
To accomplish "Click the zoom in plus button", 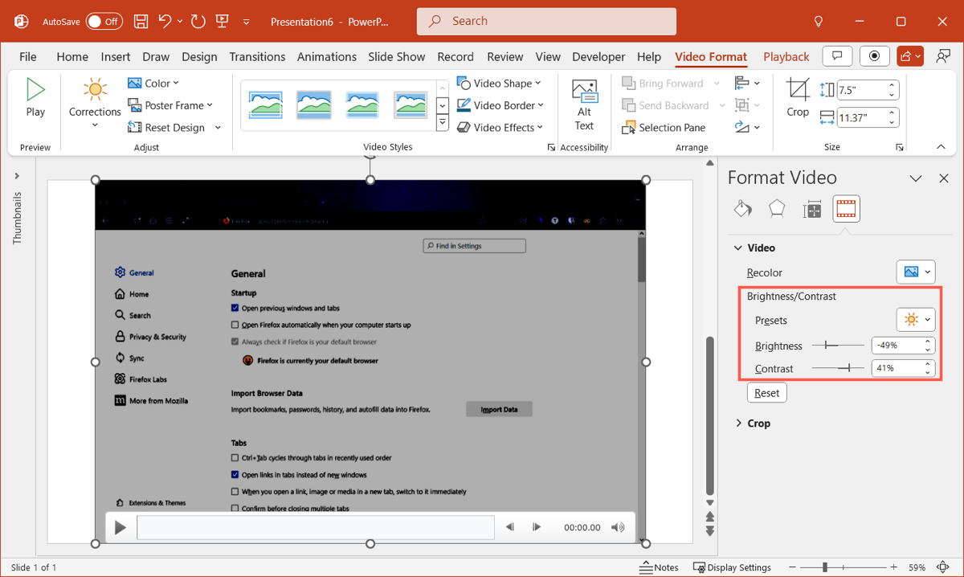I will pos(894,567).
